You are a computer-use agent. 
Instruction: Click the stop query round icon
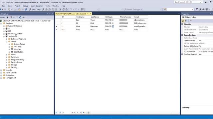[89, 112]
